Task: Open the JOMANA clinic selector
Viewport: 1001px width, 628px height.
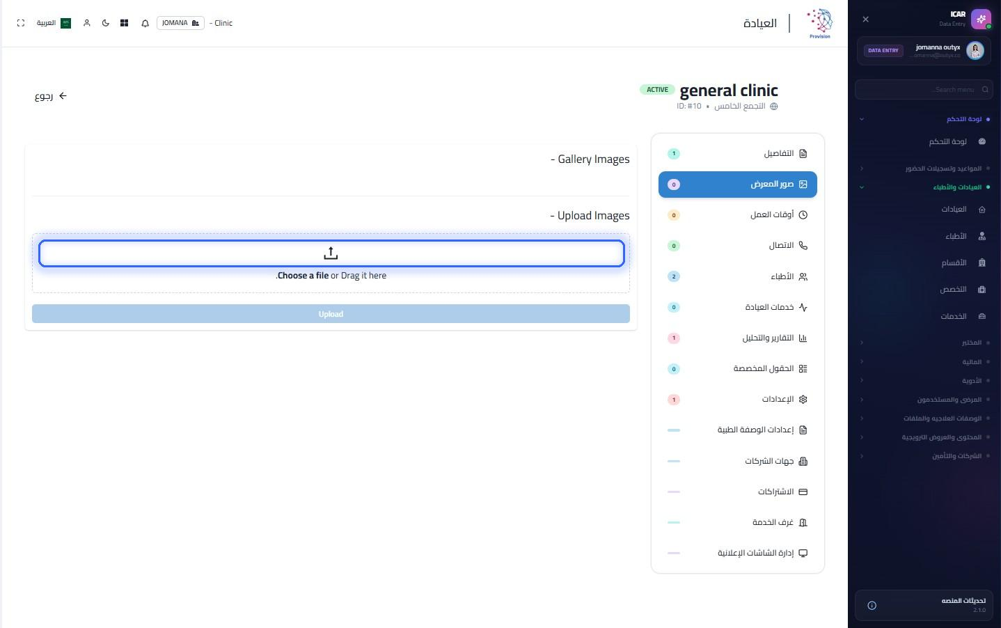Action: (180, 23)
